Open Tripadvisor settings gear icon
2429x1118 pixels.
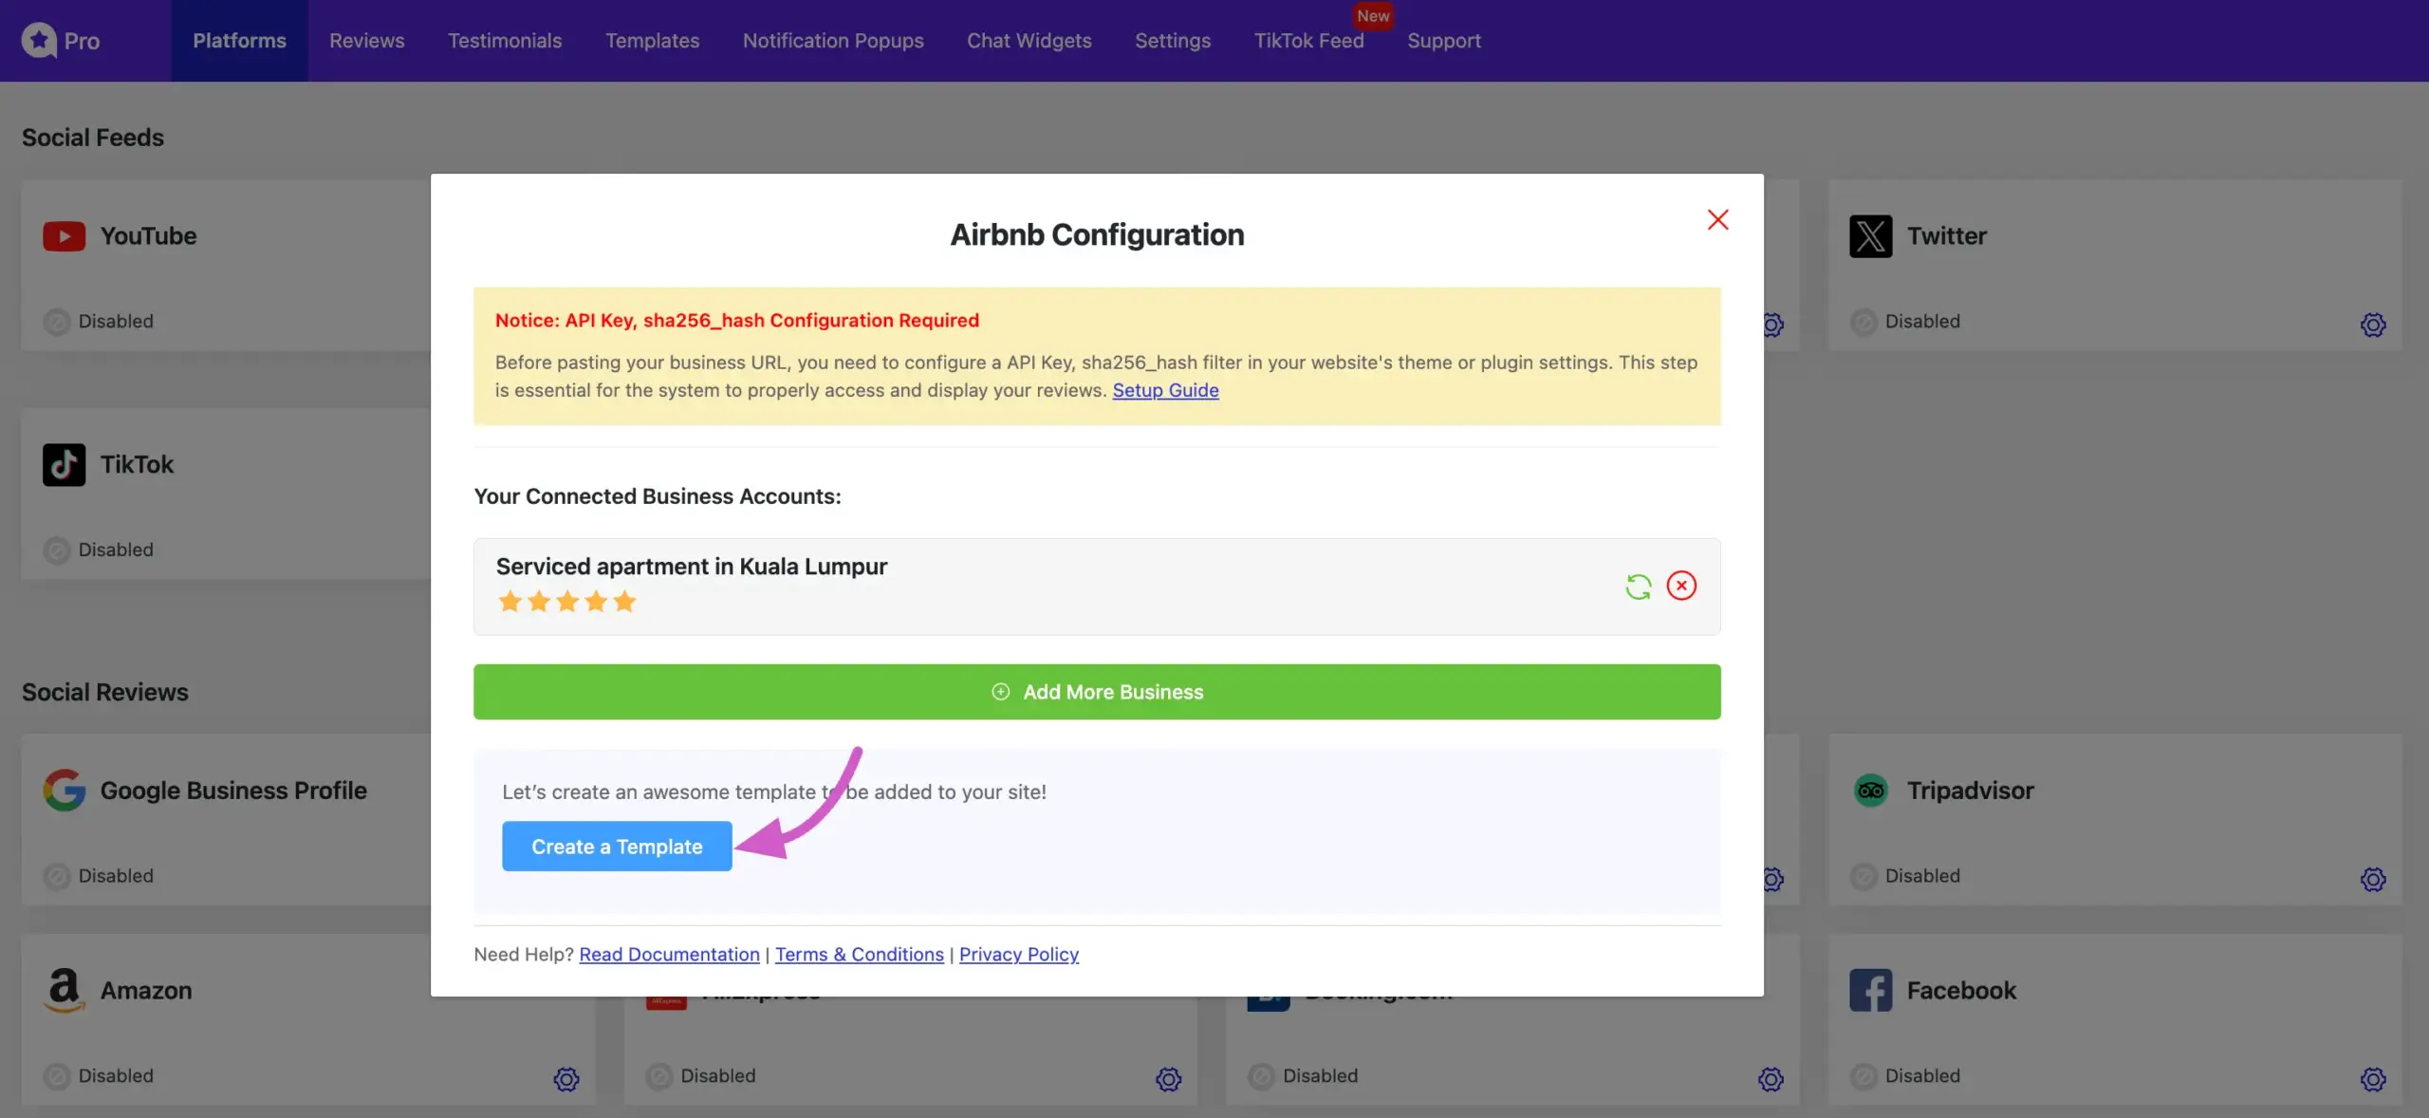[2372, 879]
